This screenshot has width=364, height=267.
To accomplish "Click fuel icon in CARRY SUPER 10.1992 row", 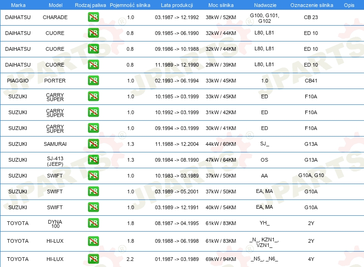I will (x=93, y=112).
